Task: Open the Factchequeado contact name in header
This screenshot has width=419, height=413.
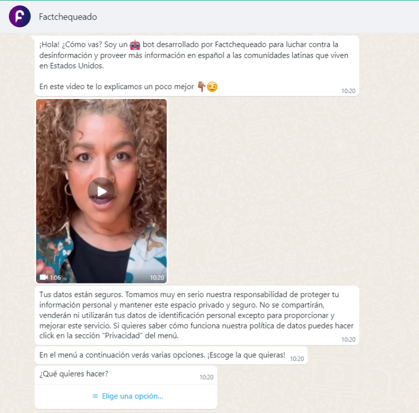Action: click(x=68, y=17)
